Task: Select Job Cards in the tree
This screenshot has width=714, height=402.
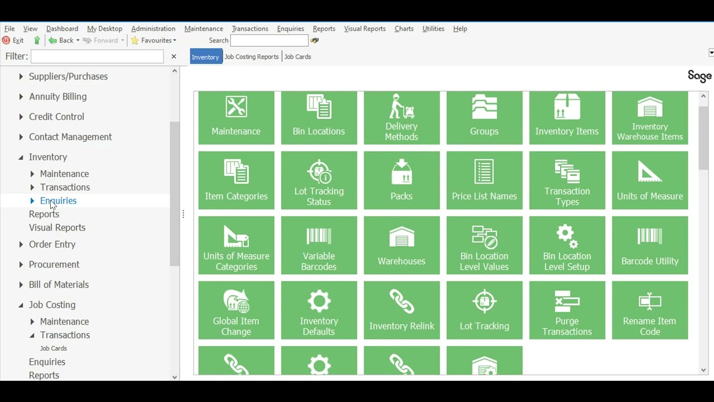Action: 54,348
